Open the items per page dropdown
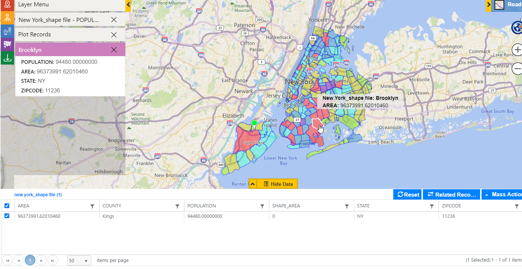Screen dimensions: 522x269 point(79,260)
